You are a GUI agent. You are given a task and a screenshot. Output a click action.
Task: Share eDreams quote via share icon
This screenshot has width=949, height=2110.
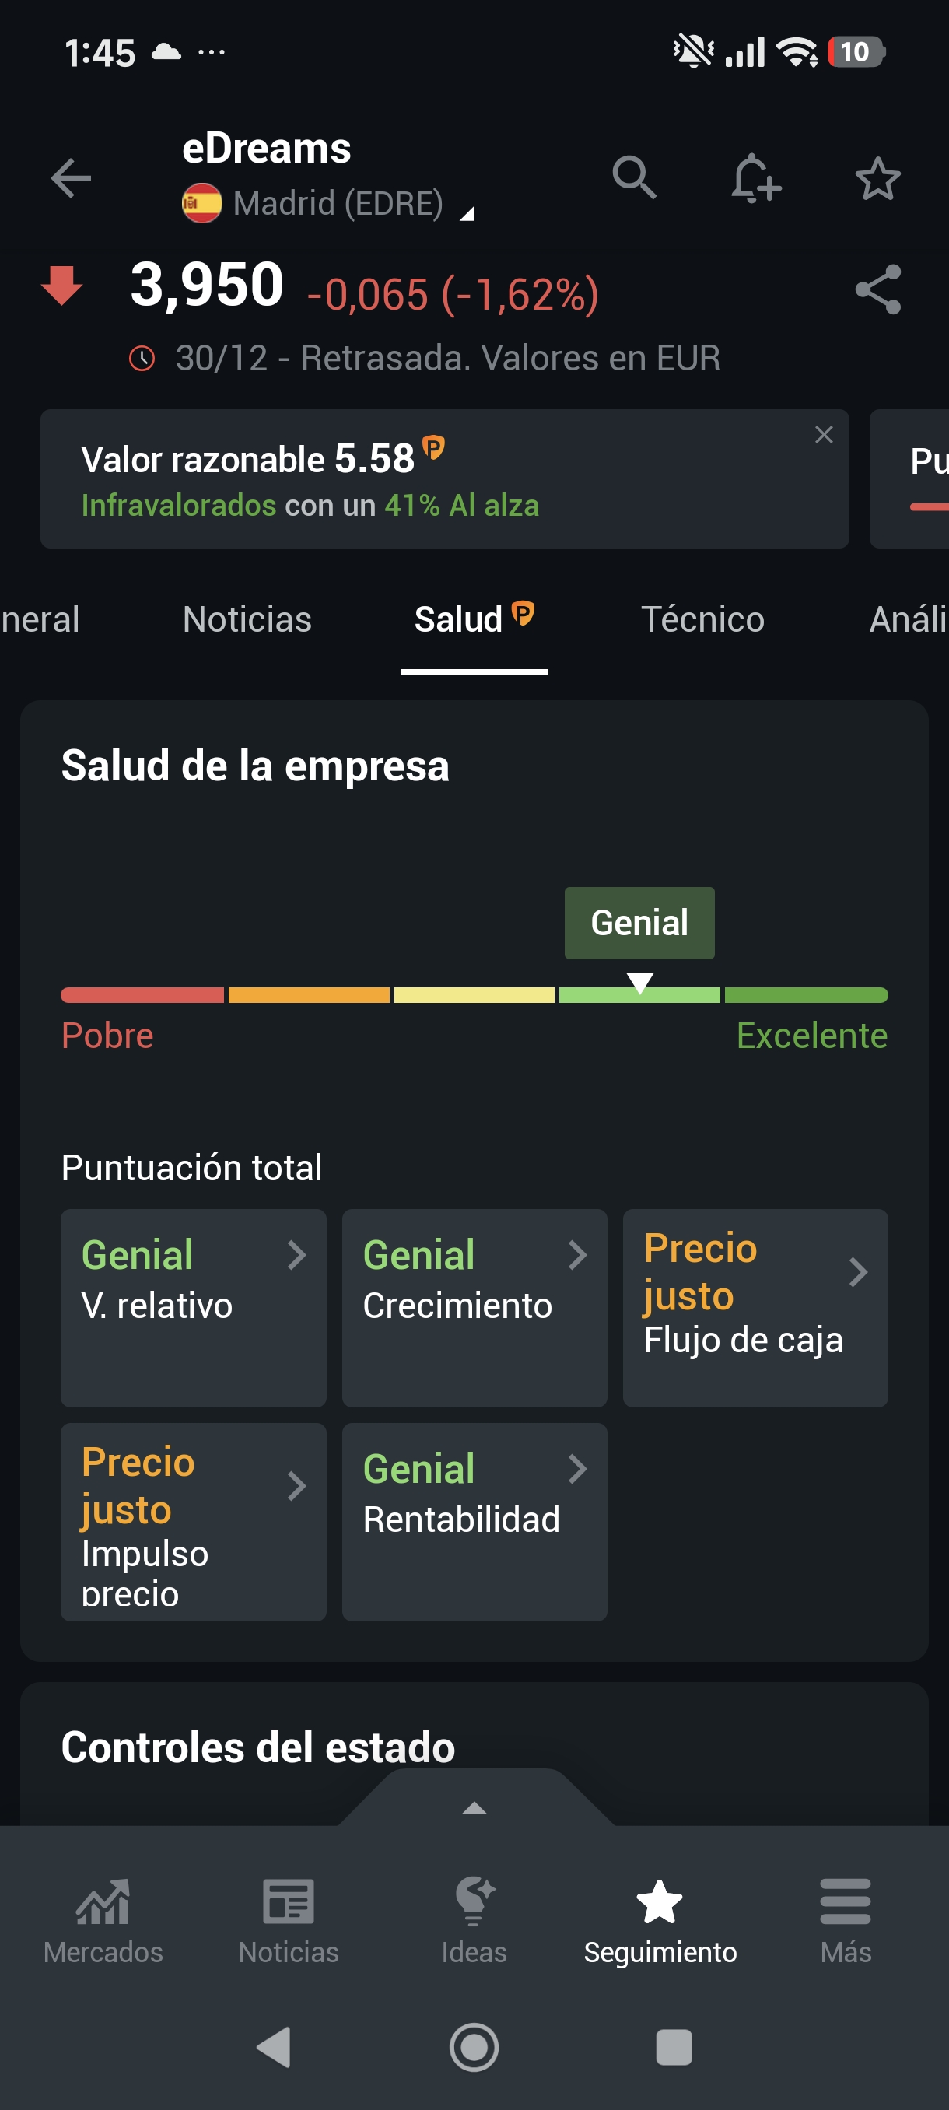point(877,289)
